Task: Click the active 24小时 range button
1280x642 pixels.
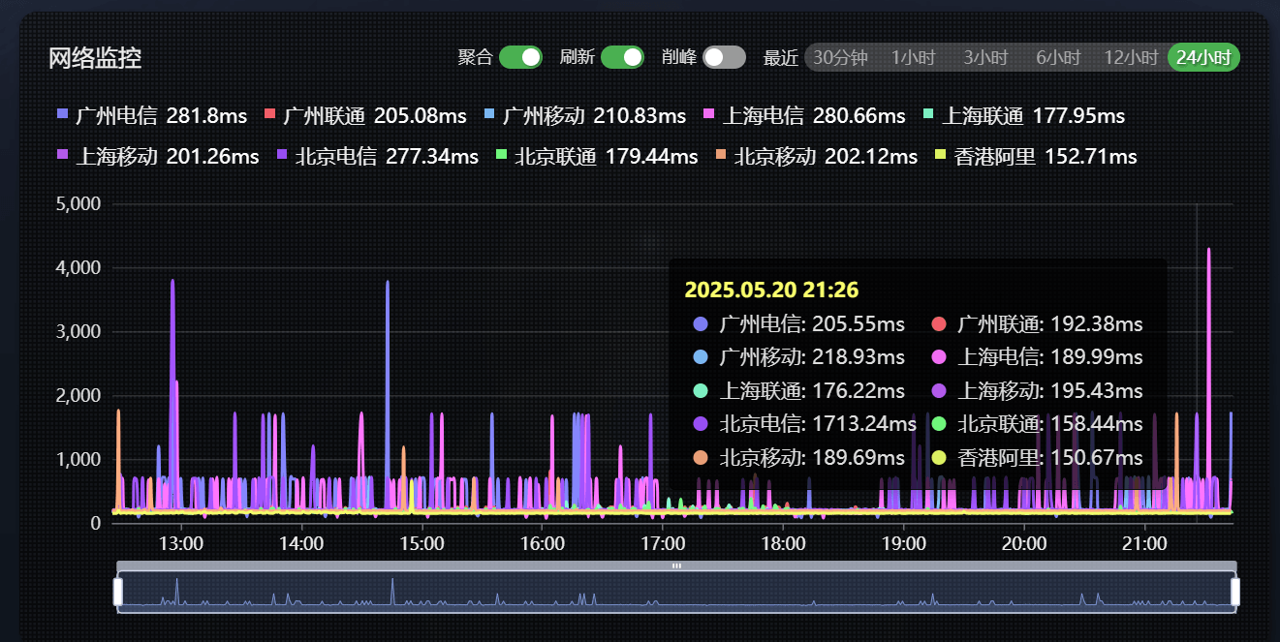Action: (1203, 58)
